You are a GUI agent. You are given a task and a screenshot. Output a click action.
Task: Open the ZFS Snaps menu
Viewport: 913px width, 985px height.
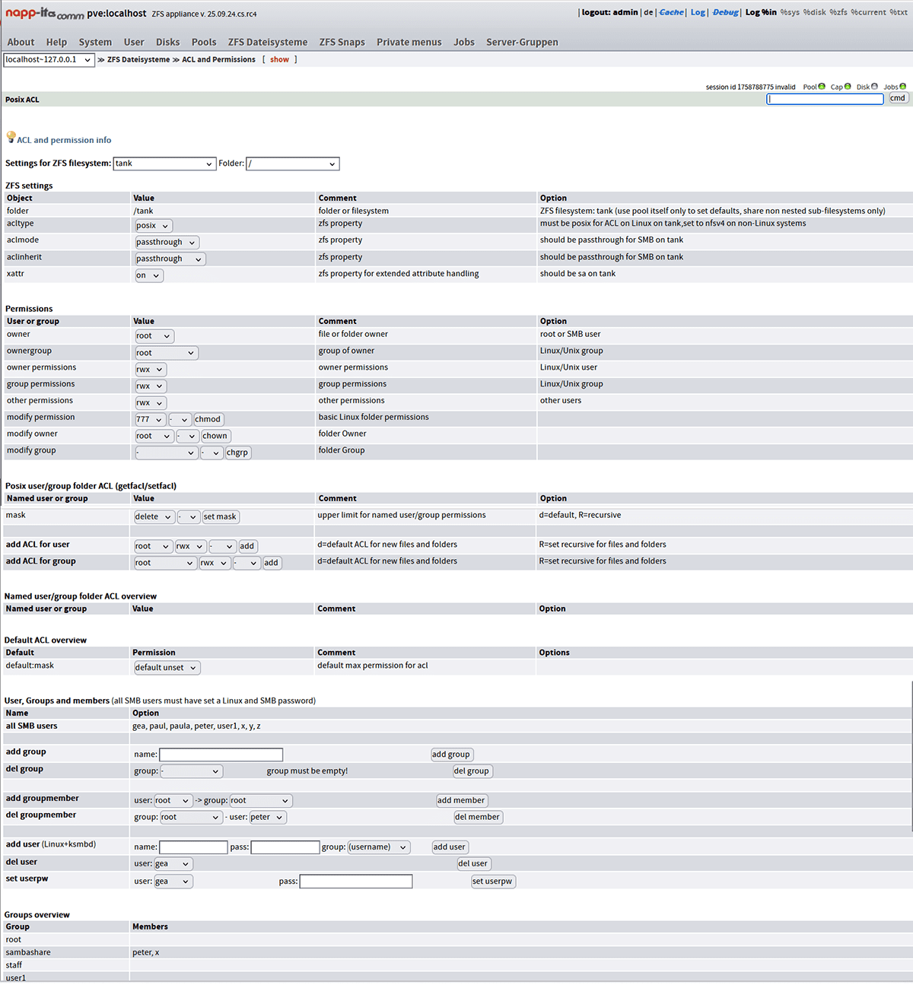point(342,42)
